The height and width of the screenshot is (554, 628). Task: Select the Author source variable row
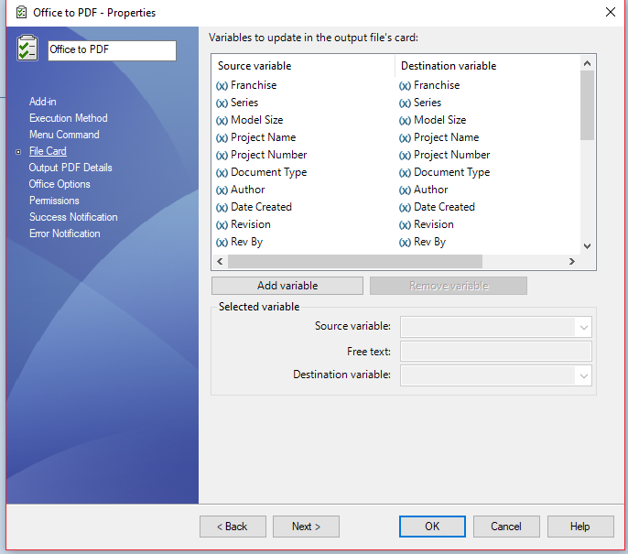(240, 190)
